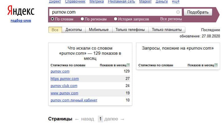Select the По регионам radio button
Screen dimensions: 222x134
(x=82, y=19)
